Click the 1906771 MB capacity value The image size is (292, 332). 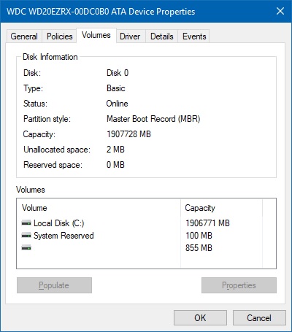click(x=207, y=223)
